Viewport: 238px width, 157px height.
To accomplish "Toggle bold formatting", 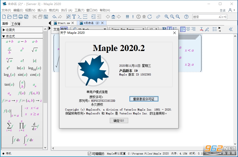I will [x=164, y=29].
